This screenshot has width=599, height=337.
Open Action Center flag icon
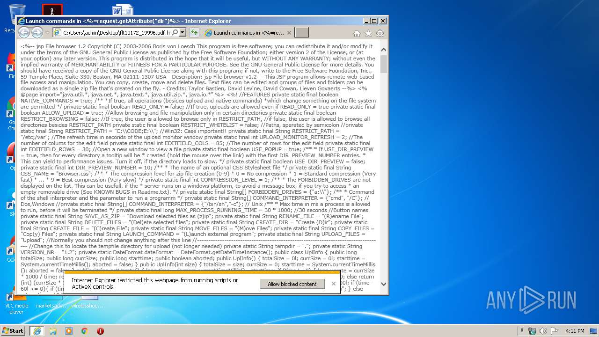tap(555, 331)
